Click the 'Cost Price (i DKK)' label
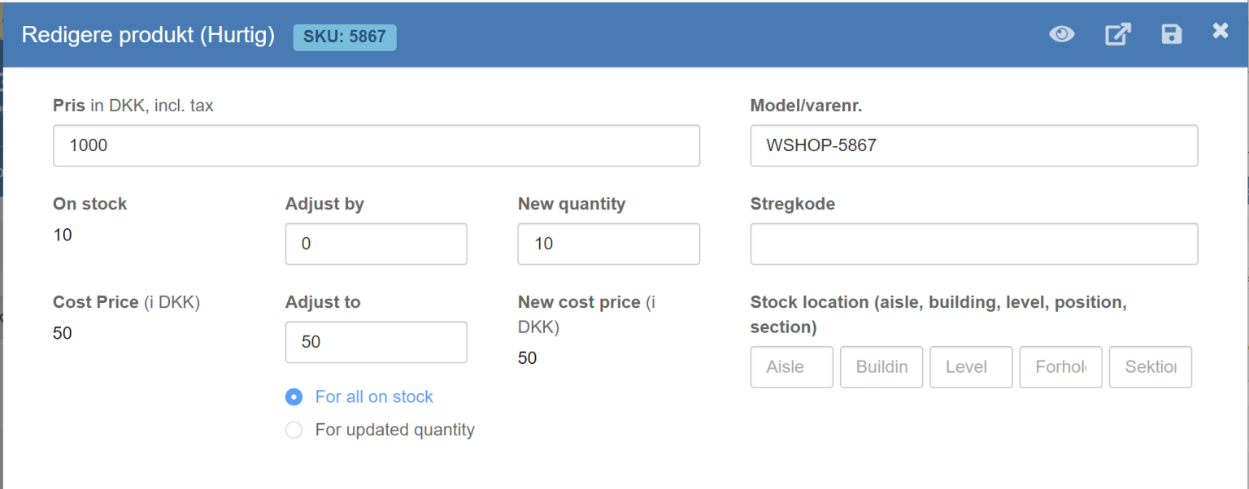The width and height of the screenshot is (1249, 489). click(x=126, y=302)
